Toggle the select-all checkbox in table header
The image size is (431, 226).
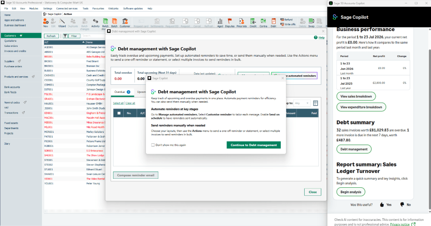[x=119, y=113]
